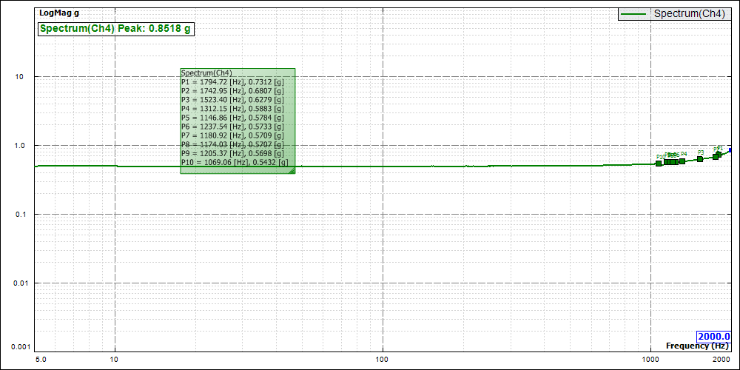The image size is (740, 370).
Task: Click the Spectrum(Ch4) header in the peak list
Action: [206, 73]
